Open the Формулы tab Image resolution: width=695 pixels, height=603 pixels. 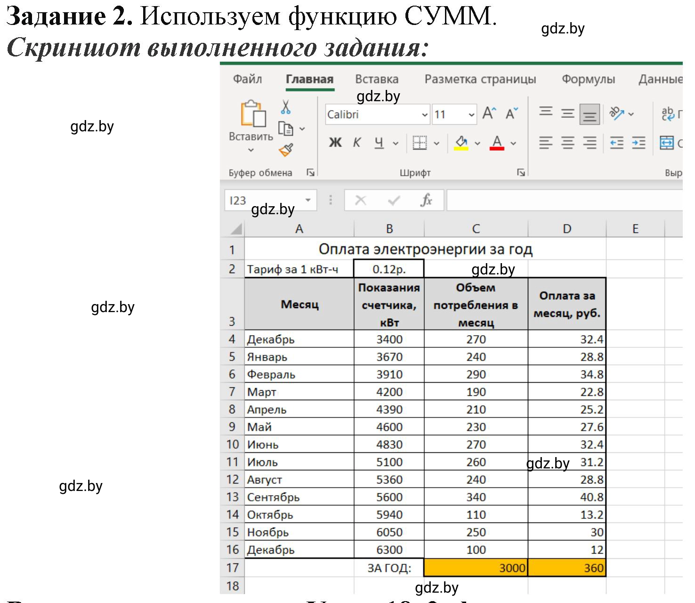click(x=588, y=79)
